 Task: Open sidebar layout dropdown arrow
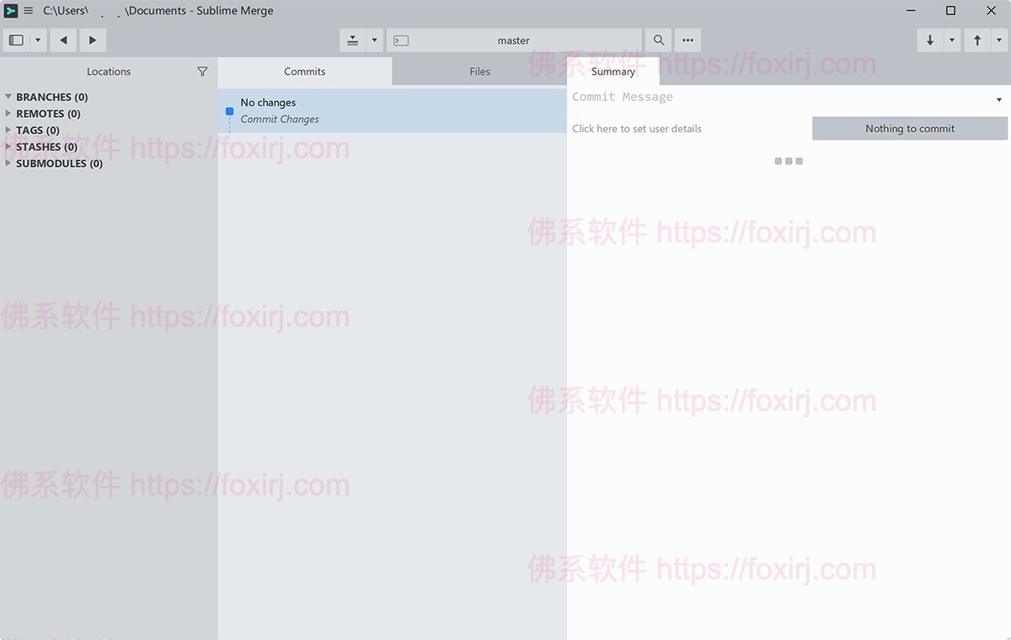coord(38,40)
